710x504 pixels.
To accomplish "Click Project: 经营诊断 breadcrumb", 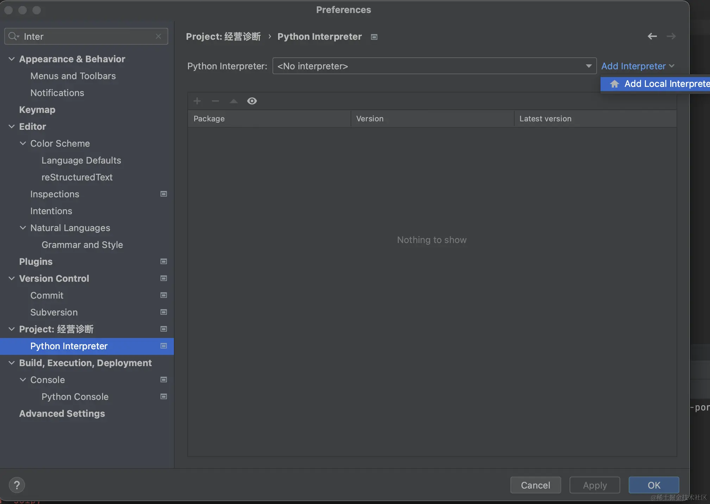I will (x=223, y=37).
